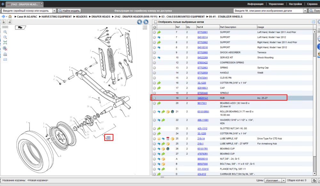The width and height of the screenshot is (320, 186).
Task: Add SLOTTED NUT row with its plus circle
Action: pyautogui.click(x=155, y=129)
